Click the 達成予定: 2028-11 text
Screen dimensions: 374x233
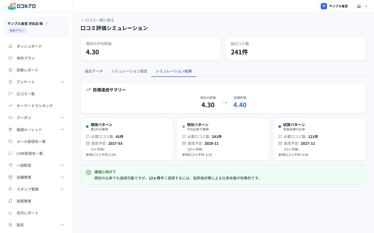[203, 143]
